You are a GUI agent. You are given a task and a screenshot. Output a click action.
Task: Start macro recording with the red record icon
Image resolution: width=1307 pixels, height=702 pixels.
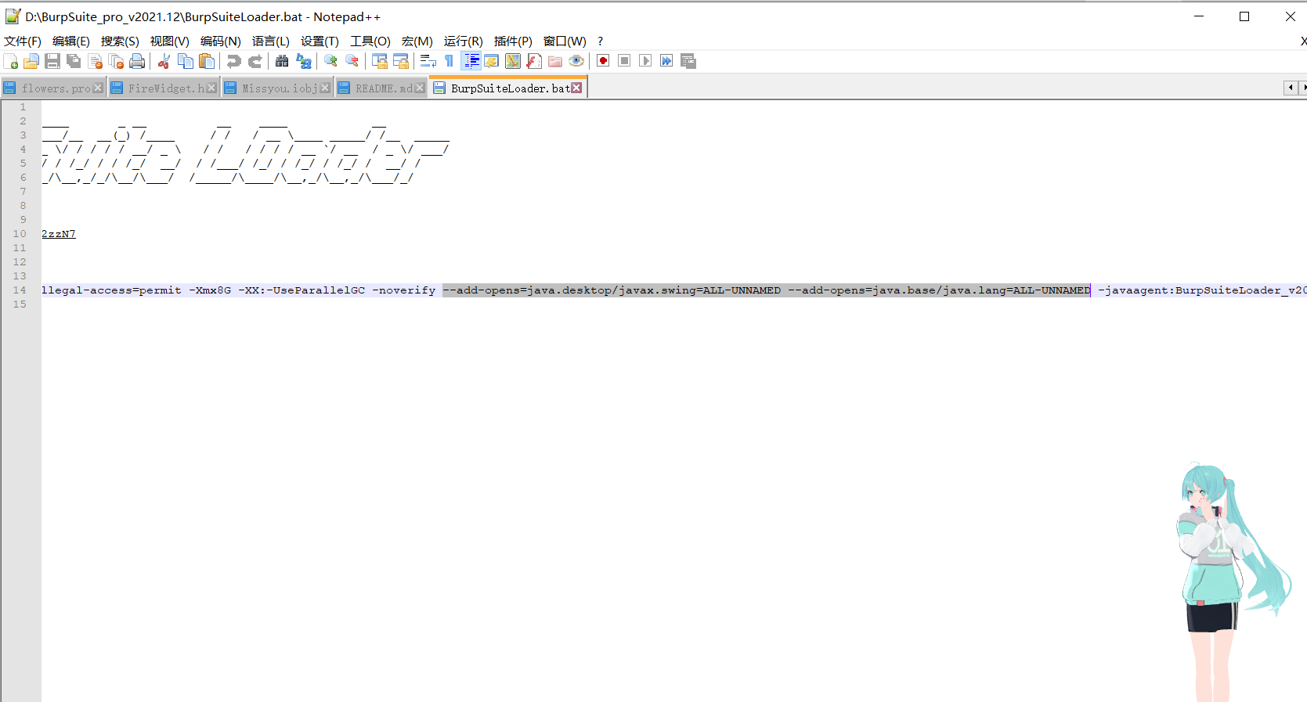603,61
